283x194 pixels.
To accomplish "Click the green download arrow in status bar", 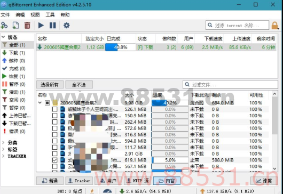I will coord(122,191).
